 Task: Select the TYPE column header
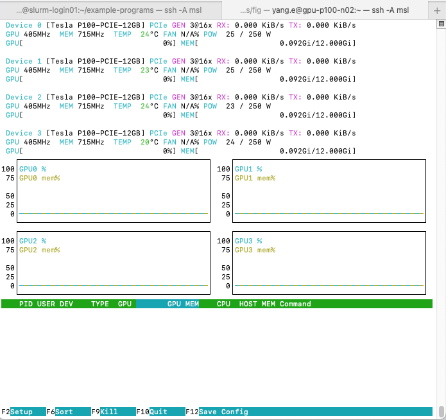[x=100, y=304]
